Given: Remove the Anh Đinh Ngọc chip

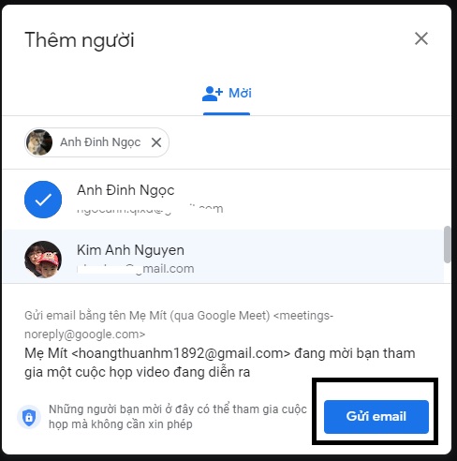Looking at the screenshot, I should (156, 142).
